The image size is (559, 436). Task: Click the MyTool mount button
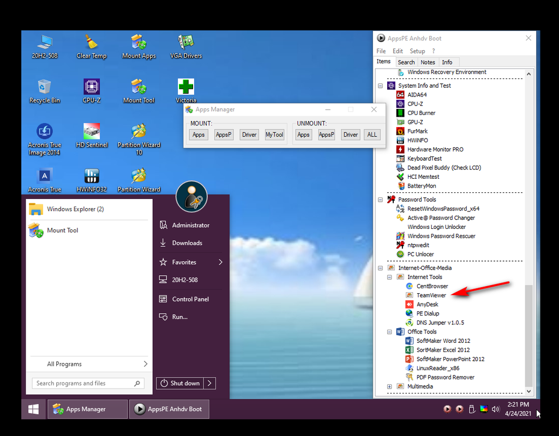point(274,135)
